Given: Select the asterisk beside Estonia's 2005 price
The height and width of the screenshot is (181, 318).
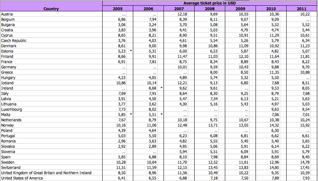Looking at the screenshot, I should pos(131,51).
